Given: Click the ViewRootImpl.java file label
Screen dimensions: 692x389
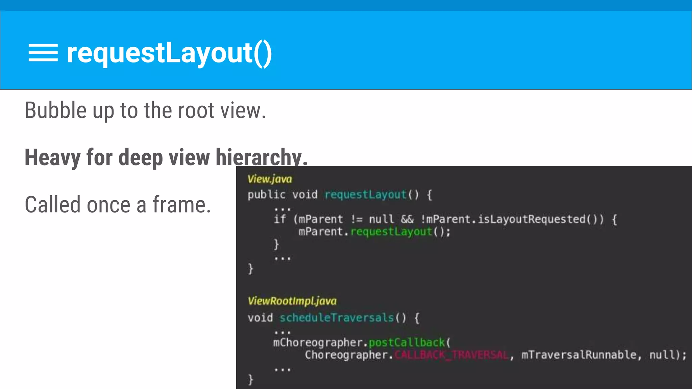Looking at the screenshot, I should point(292,301).
